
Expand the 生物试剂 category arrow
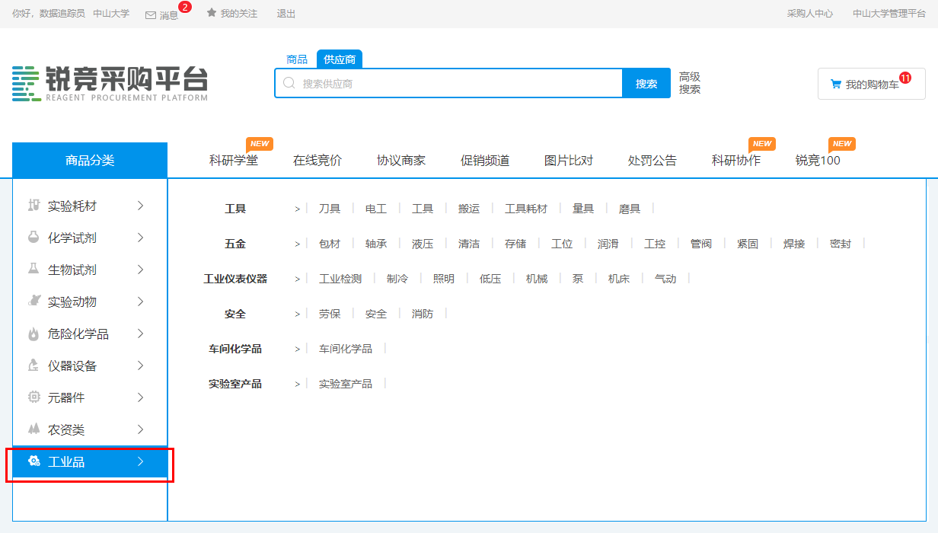(x=140, y=270)
